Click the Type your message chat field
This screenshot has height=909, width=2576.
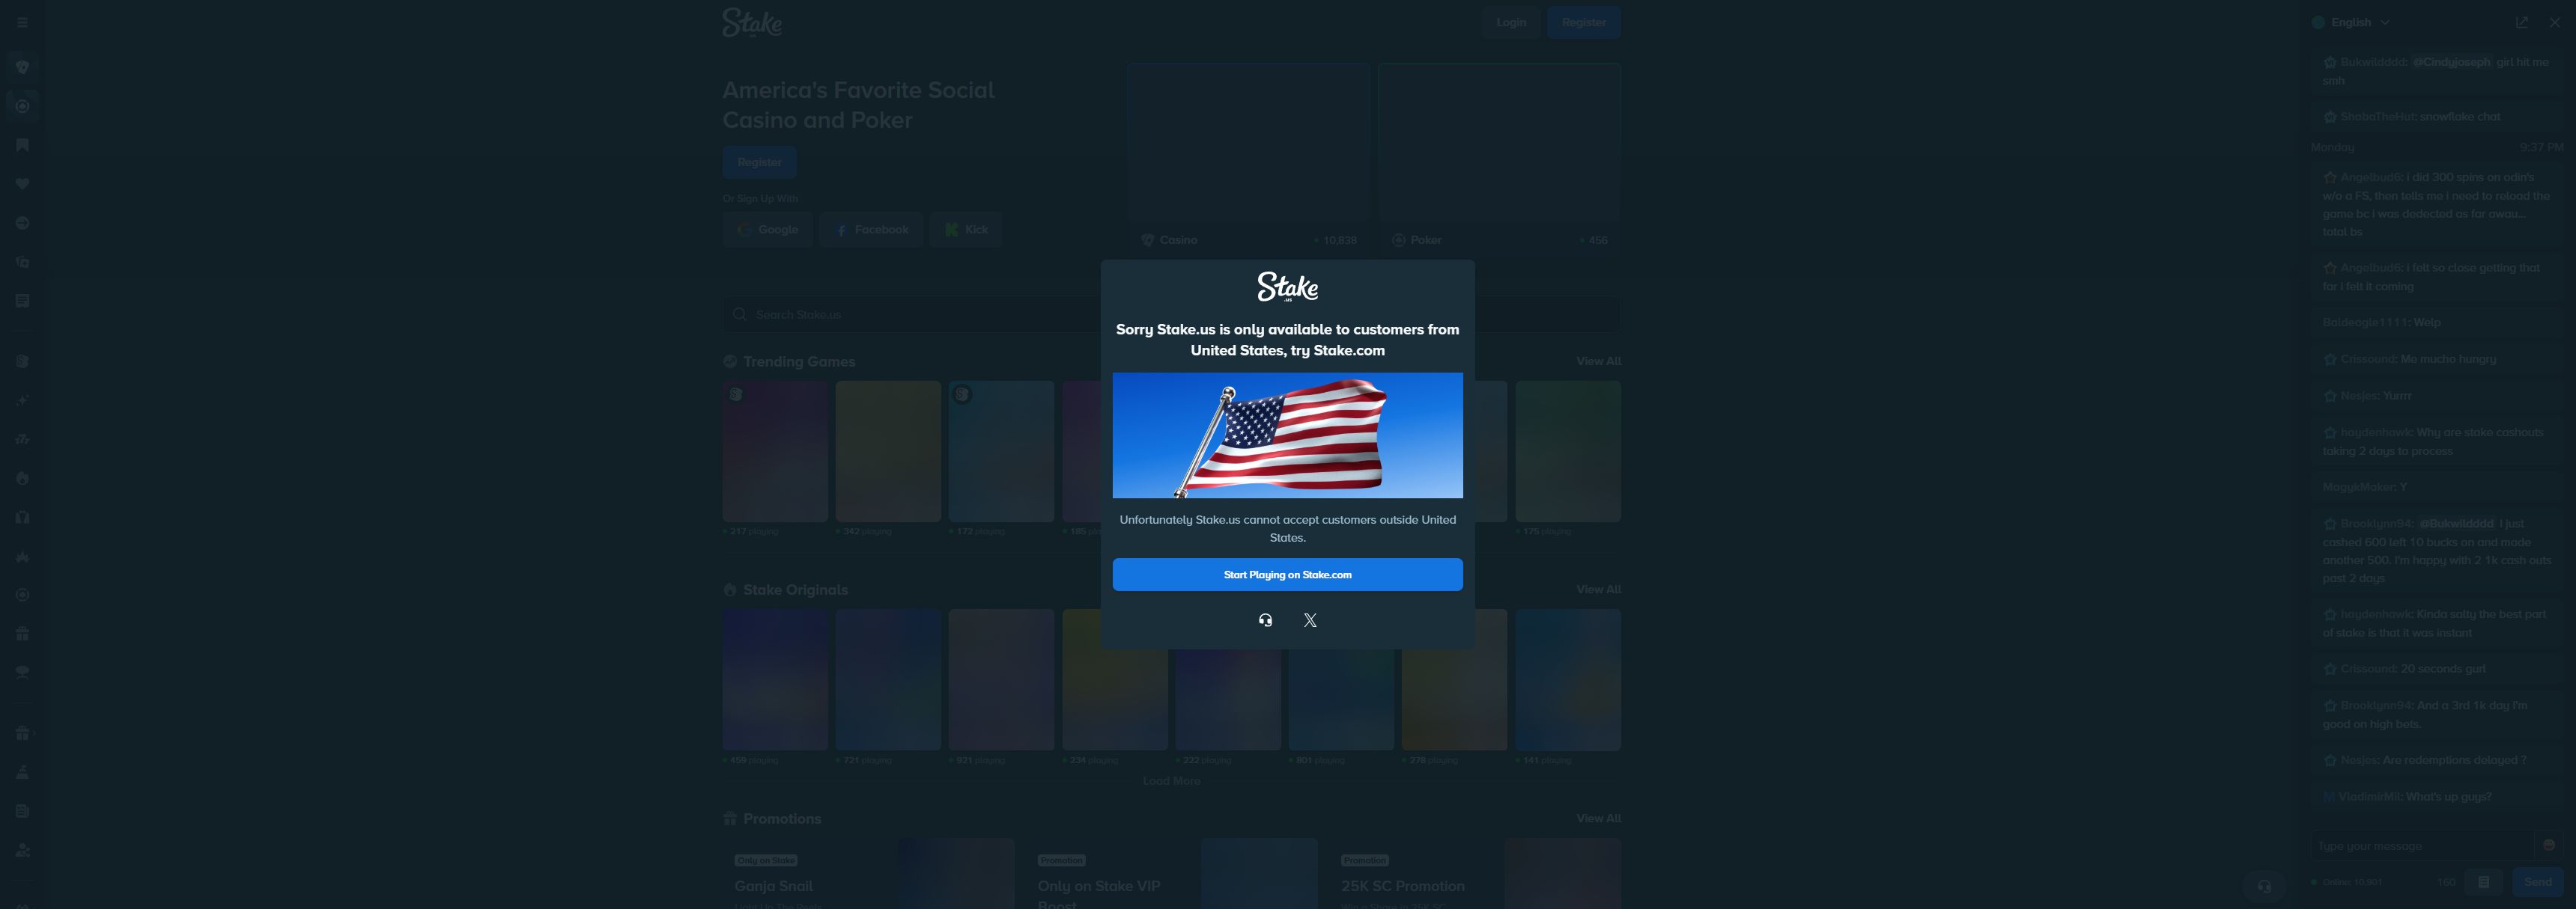pyautogui.click(x=2425, y=846)
